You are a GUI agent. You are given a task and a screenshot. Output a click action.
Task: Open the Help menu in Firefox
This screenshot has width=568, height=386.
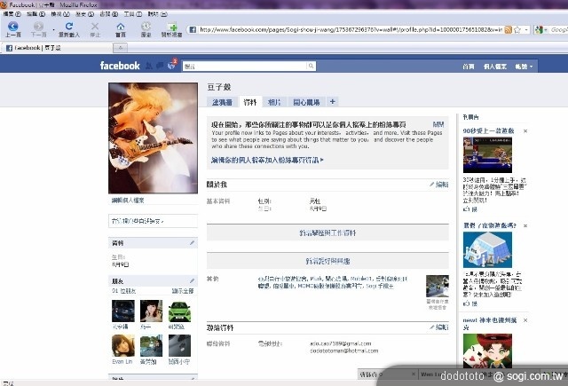pos(157,14)
